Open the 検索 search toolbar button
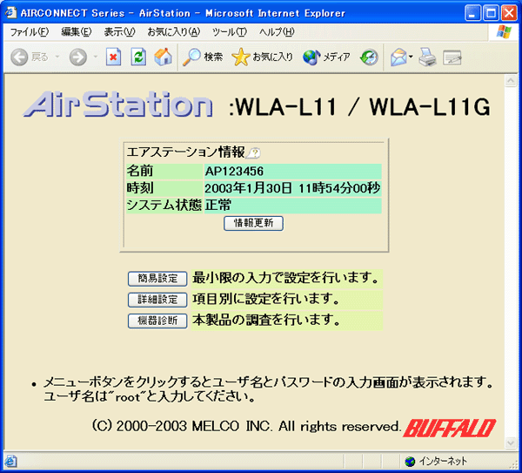Screen dimensions: 522x473 pyautogui.click(x=203, y=57)
